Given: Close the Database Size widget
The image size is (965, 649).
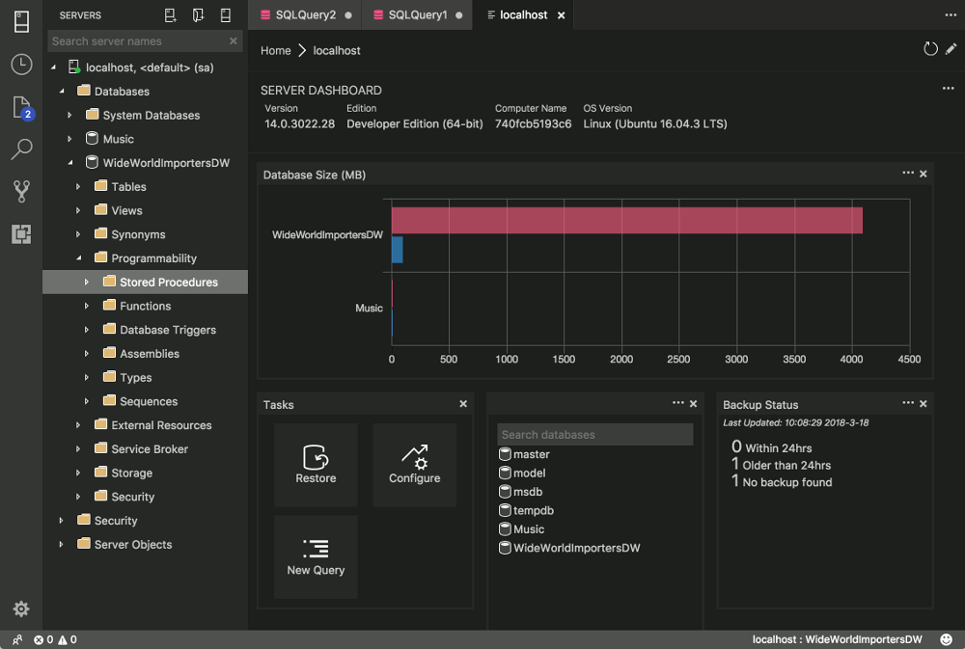Looking at the screenshot, I should [x=924, y=175].
